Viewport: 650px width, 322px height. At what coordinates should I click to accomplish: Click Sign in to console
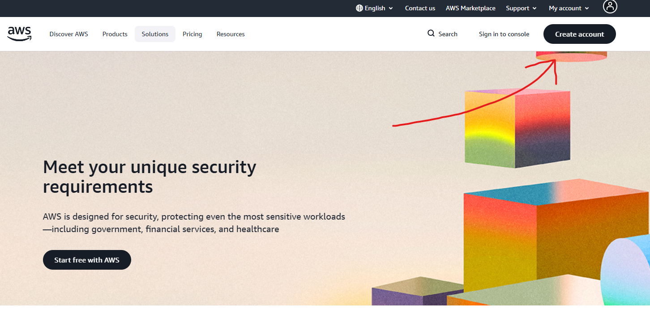tap(504, 34)
